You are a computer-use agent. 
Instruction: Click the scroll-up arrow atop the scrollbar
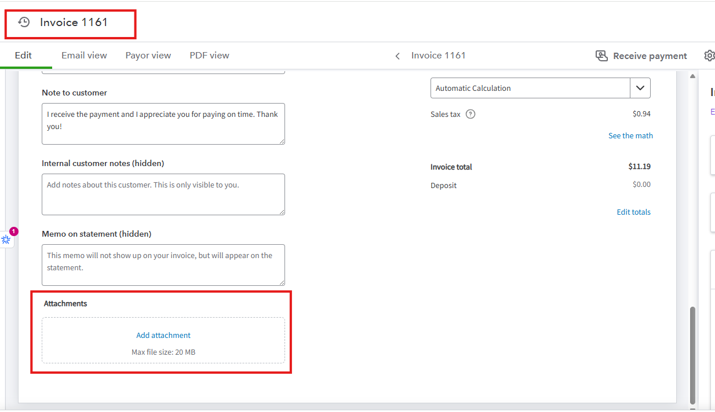click(x=692, y=76)
